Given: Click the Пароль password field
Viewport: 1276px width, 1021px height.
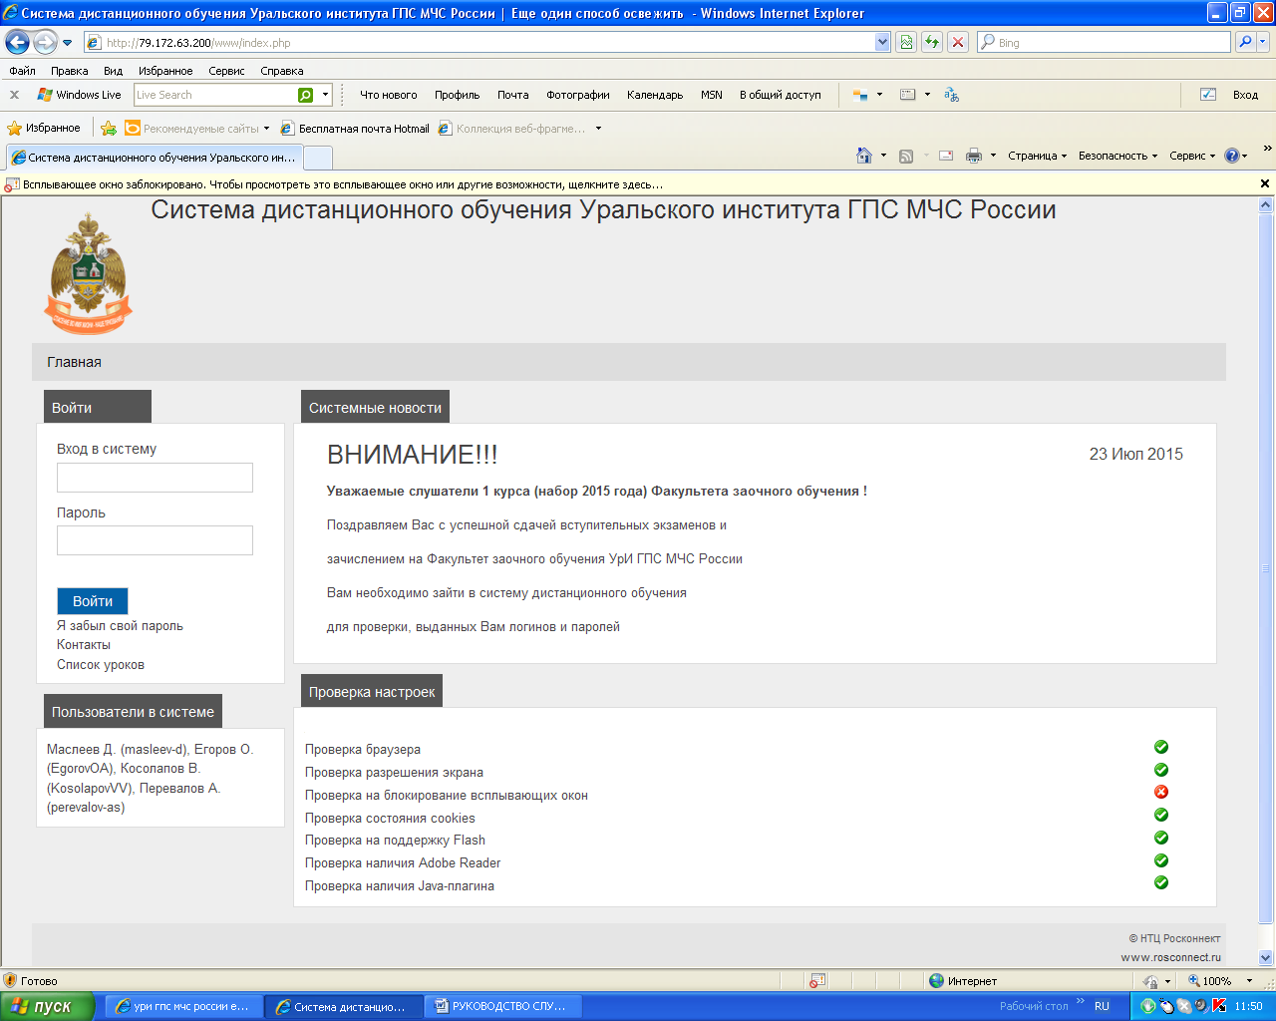Looking at the screenshot, I should tap(155, 540).
